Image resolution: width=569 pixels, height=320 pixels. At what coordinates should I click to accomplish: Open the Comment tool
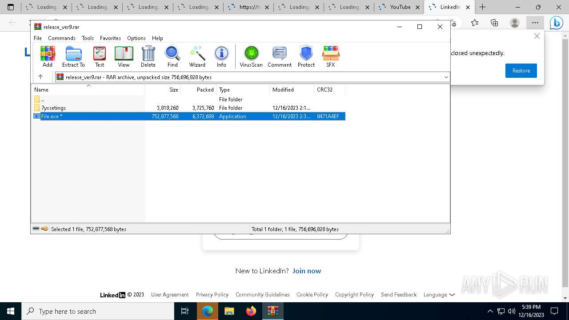click(280, 56)
